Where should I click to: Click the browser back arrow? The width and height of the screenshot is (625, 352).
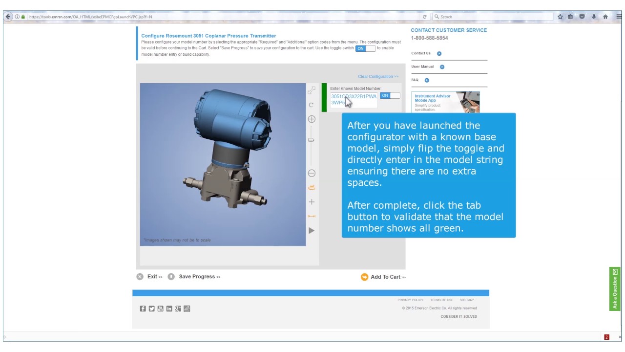pos(8,17)
